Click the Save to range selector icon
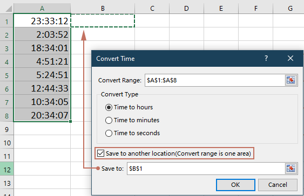This screenshot has height=196, width=304. 291,169
